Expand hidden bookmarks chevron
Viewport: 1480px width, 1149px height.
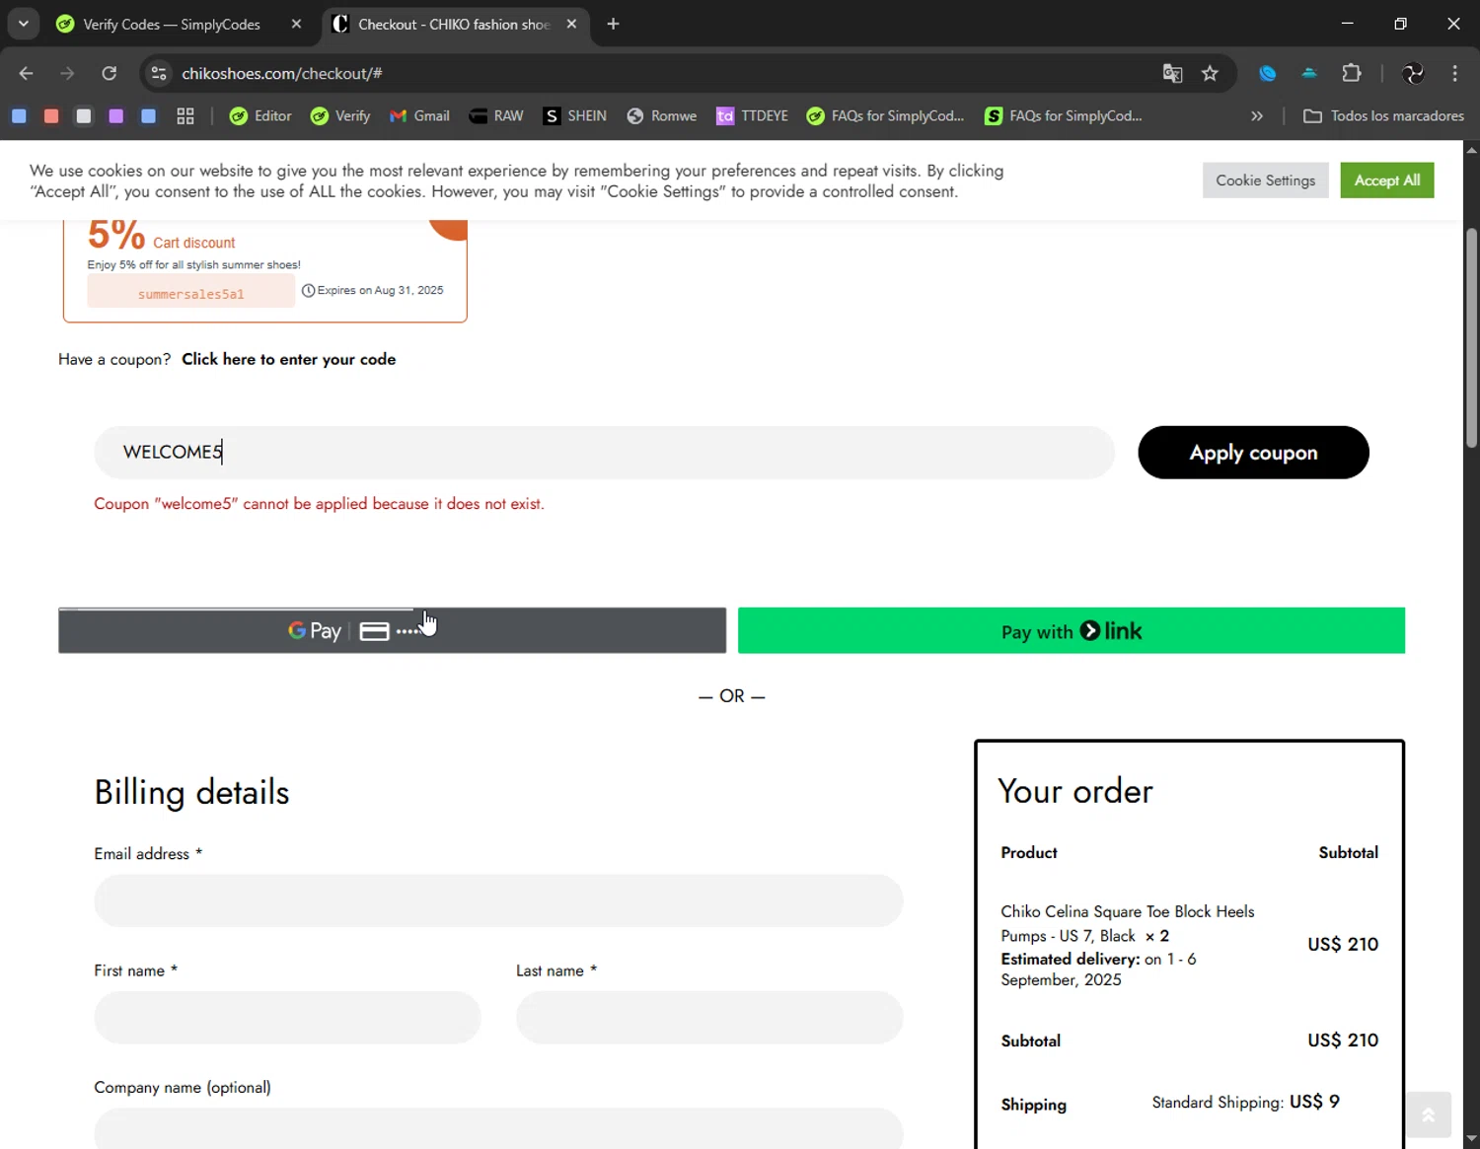point(1257,116)
